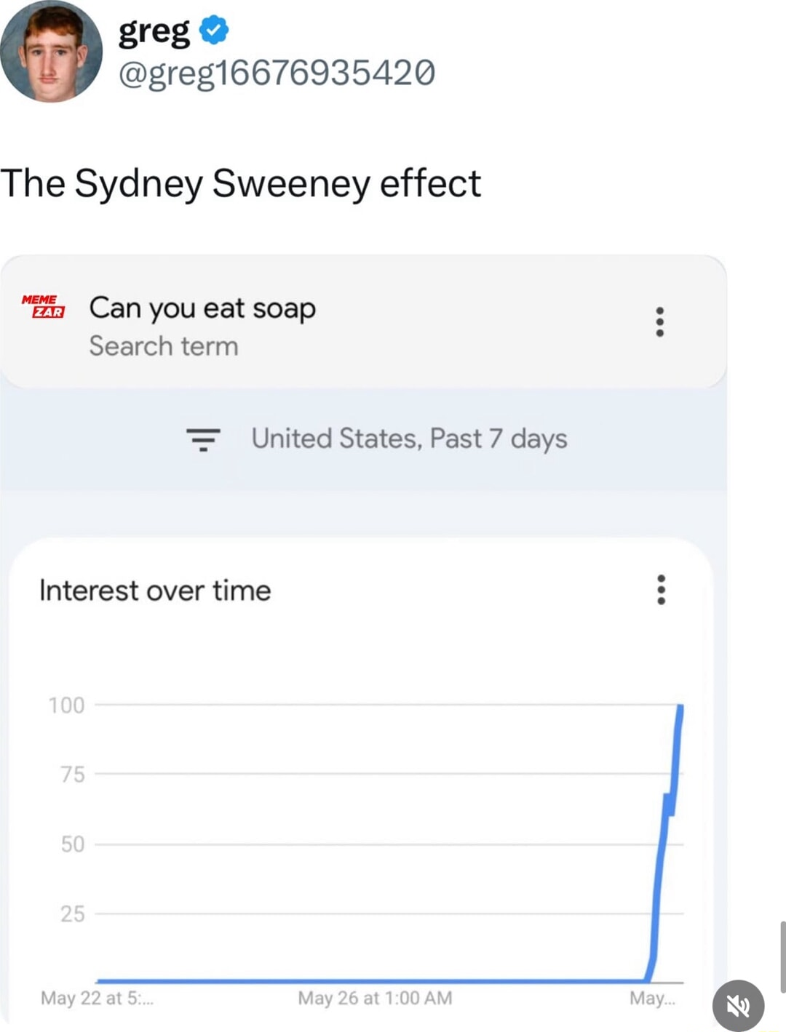Screen dimensions: 786x1032
Task: Open Interest over time three-dot menu
Action: point(661,589)
